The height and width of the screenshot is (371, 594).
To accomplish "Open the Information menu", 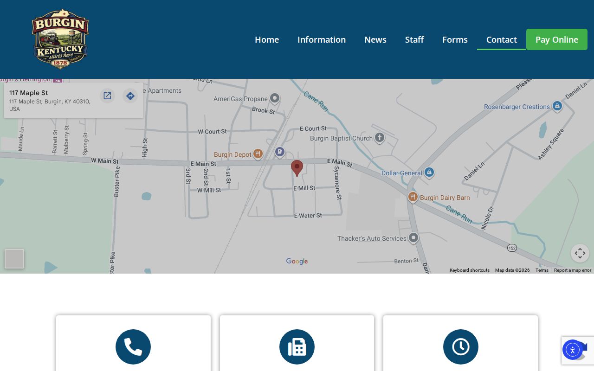I will pyautogui.click(x=322, y=39).
